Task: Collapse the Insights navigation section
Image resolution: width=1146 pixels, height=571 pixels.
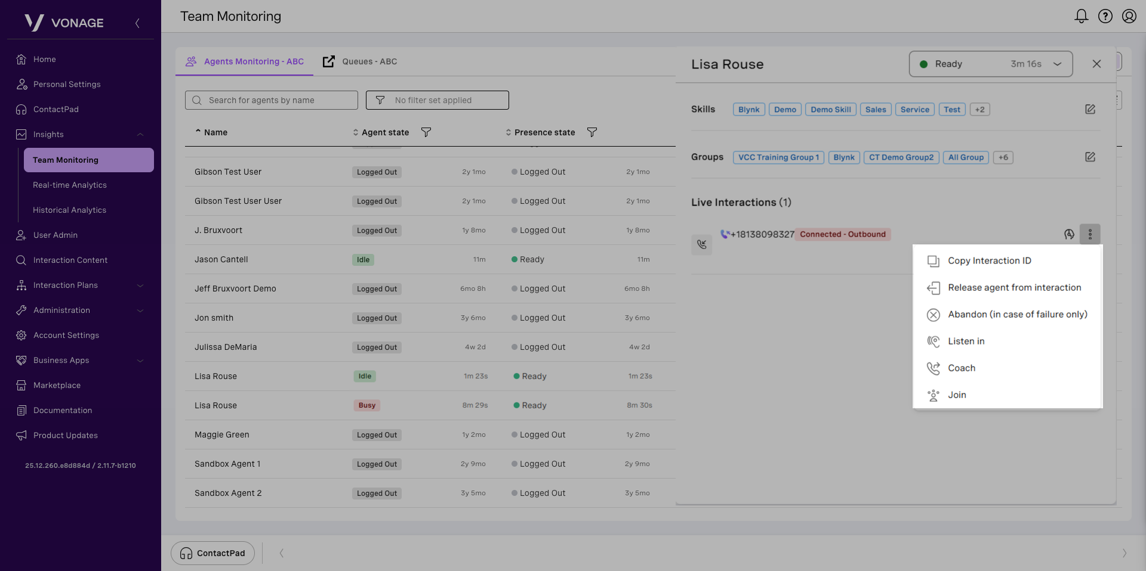Action: point(140,135)
